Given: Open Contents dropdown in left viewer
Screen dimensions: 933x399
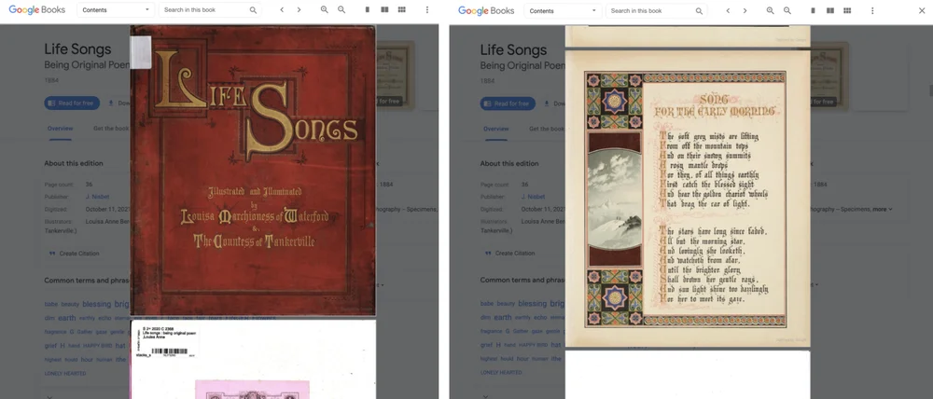Looking at the screenshot, I should pos(116,10).
